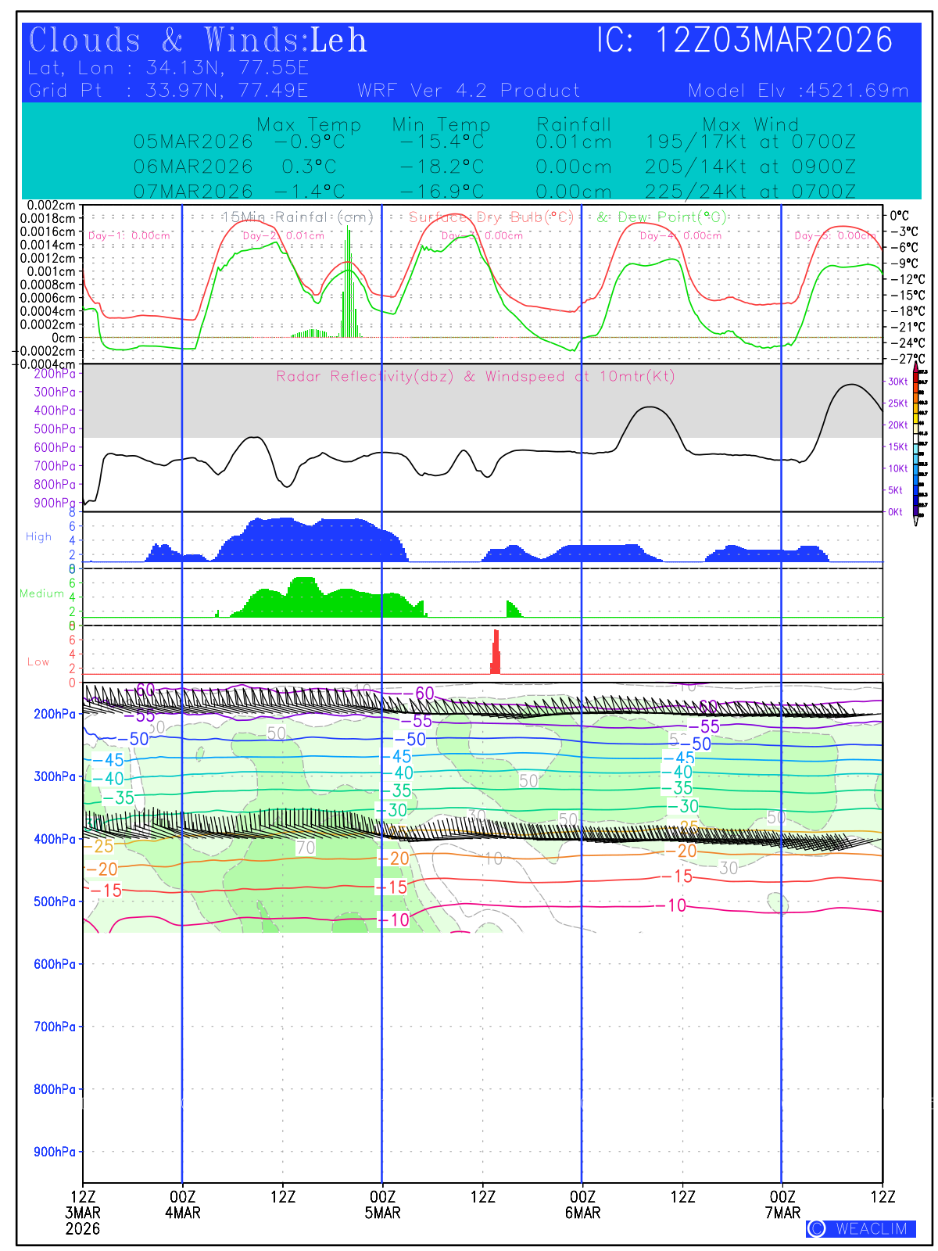Click the '70' humidity contour label
The image size is (938, 1251).
305,848
